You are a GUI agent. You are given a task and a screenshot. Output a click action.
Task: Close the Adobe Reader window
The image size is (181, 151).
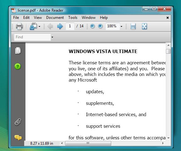point(164,9)
